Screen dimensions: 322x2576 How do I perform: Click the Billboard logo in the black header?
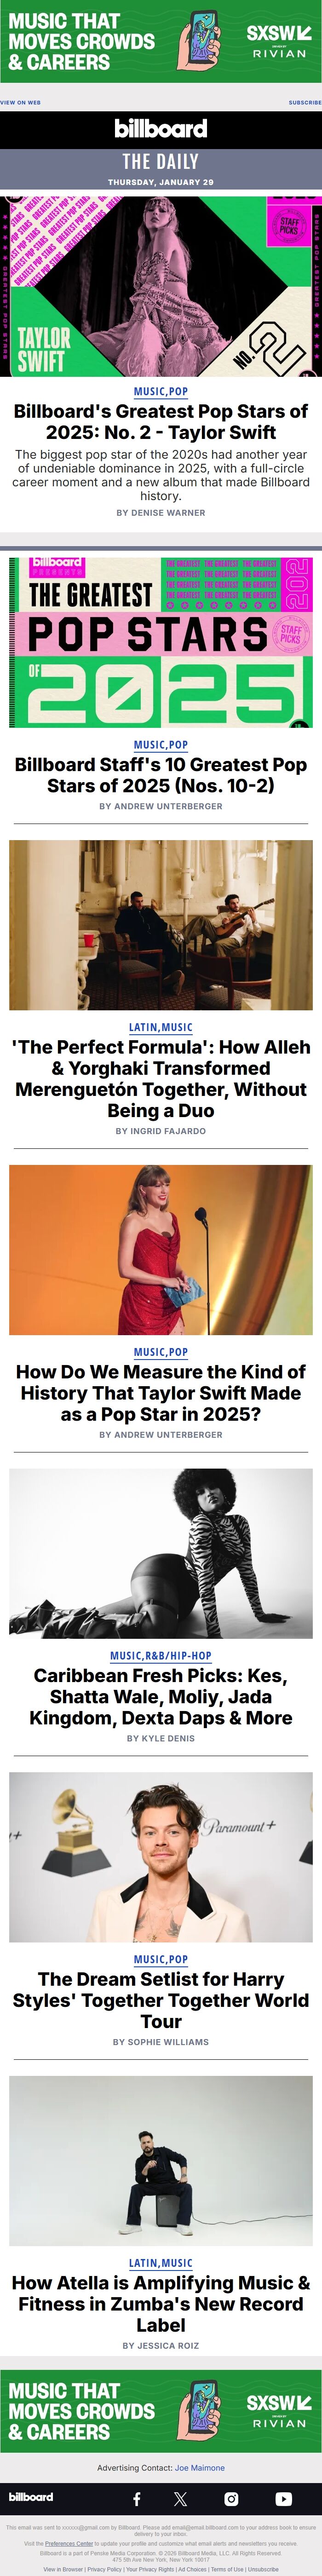point(160,128)
